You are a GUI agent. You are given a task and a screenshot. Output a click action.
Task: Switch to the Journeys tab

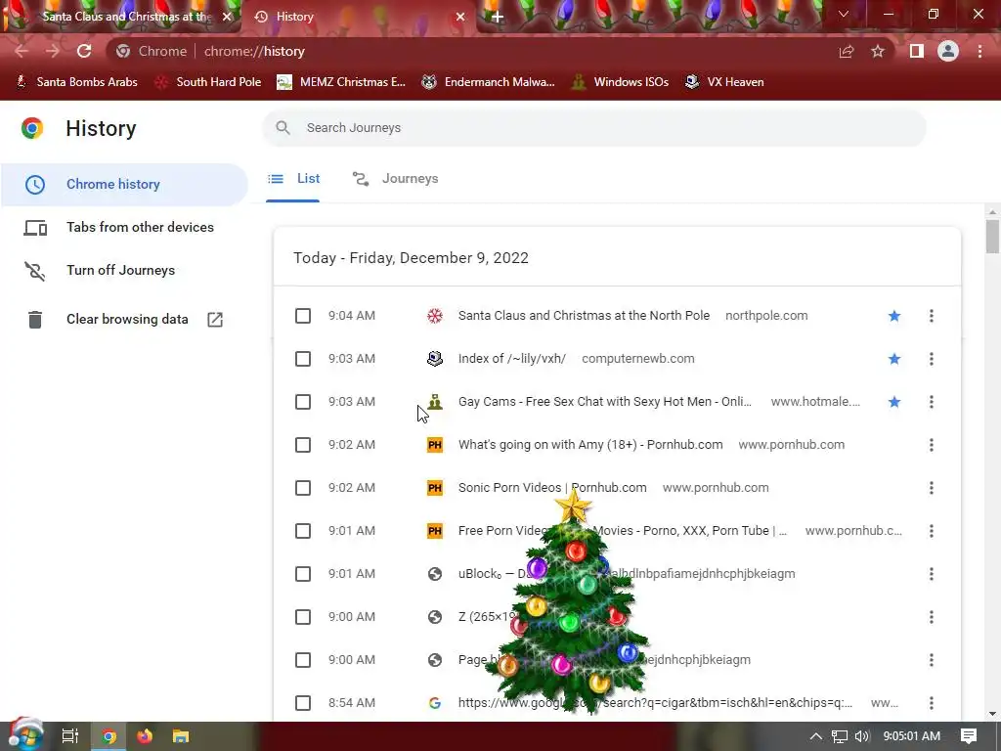coord(396,179)
